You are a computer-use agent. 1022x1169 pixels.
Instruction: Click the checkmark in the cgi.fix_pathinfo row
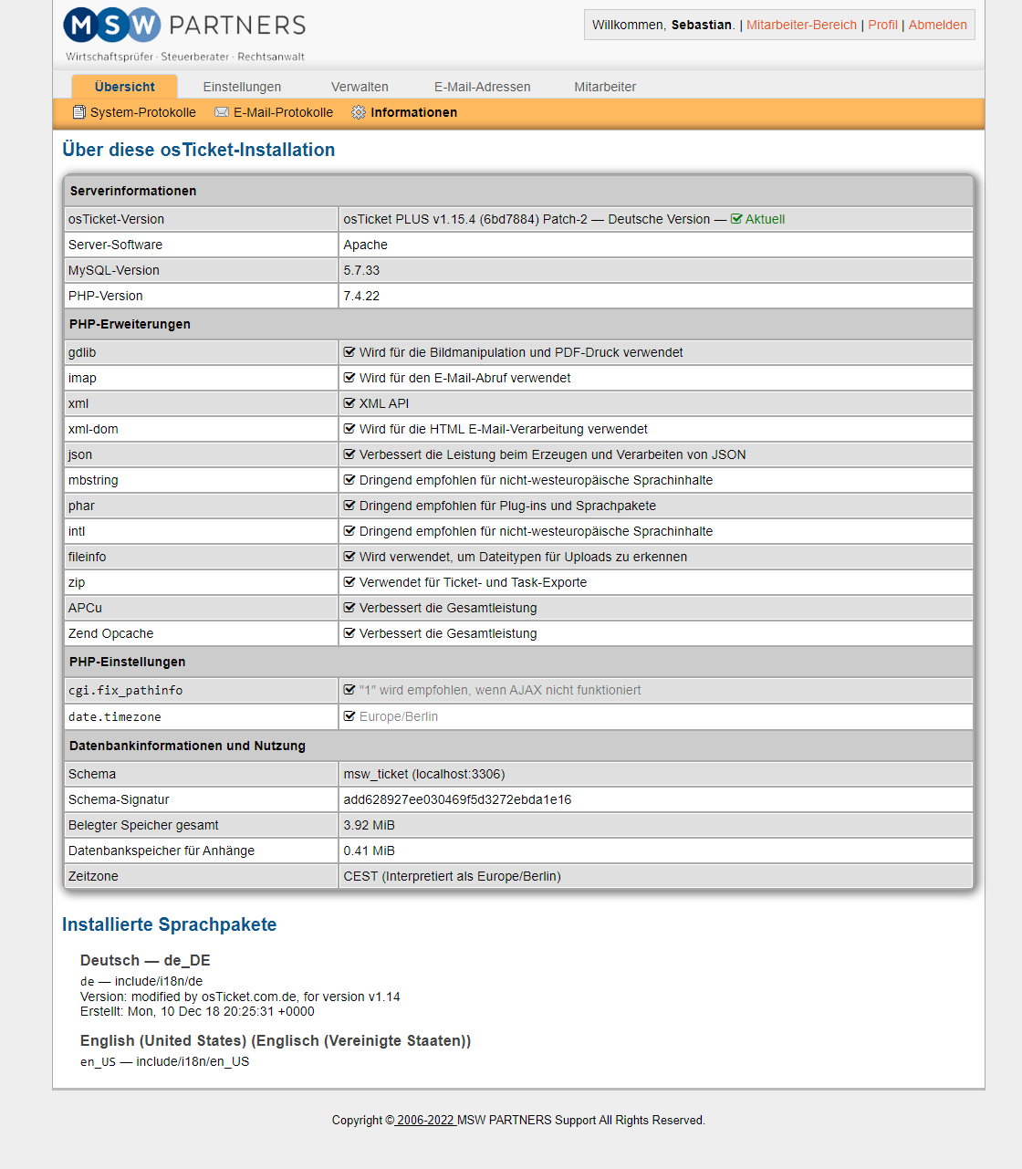click(349, 690)
